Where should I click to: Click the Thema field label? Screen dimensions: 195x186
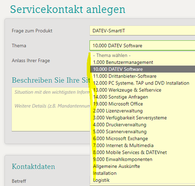click(19, 45)
